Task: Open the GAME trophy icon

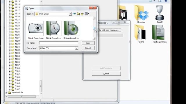Action: pyautogui.click(x=160, y=13)
